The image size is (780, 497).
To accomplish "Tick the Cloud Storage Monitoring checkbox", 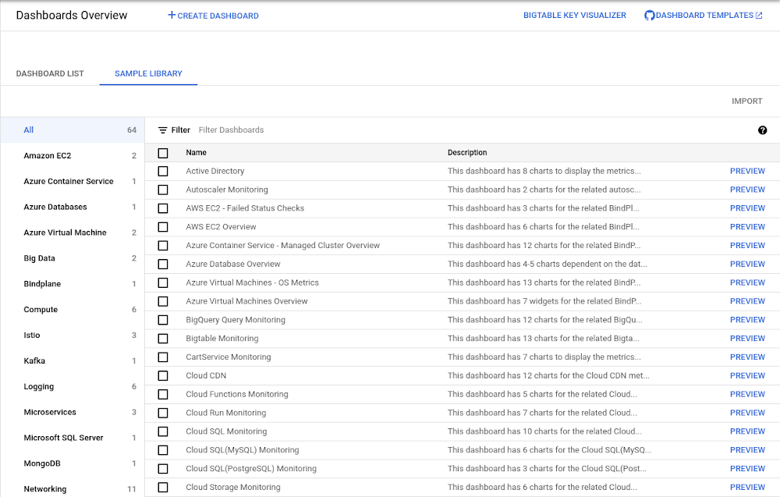I will coord(163,488).
